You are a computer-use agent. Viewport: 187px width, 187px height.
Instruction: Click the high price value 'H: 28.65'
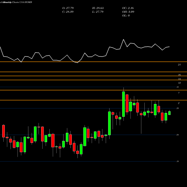pos(98,8)
